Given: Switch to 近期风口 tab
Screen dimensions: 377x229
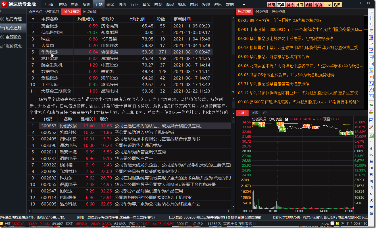Looking at the screenshot, I should pos(52,12).
